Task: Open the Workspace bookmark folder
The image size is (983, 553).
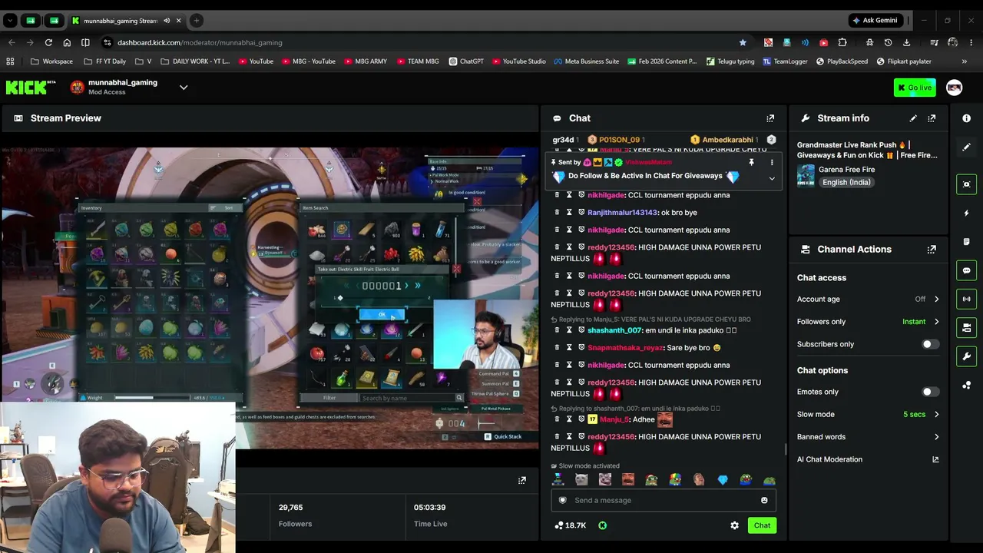Action: (x=52, y=61)
